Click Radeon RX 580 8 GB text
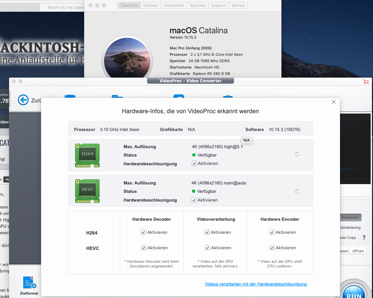The image size is (373, 298). 211,74
